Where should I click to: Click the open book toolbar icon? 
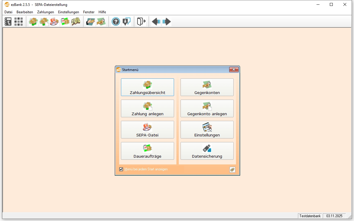tap(76, 22)
